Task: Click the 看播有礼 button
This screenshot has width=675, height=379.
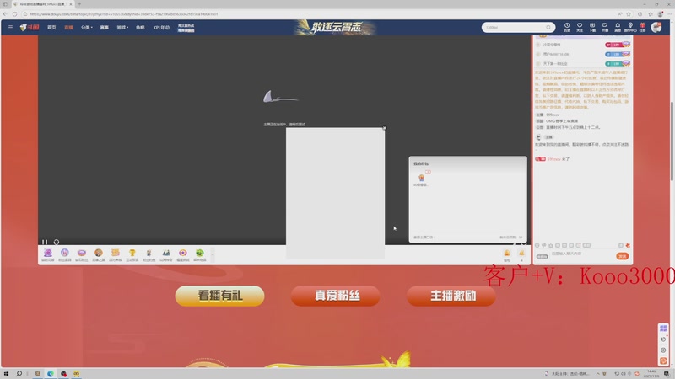Action: coord(219,296)
